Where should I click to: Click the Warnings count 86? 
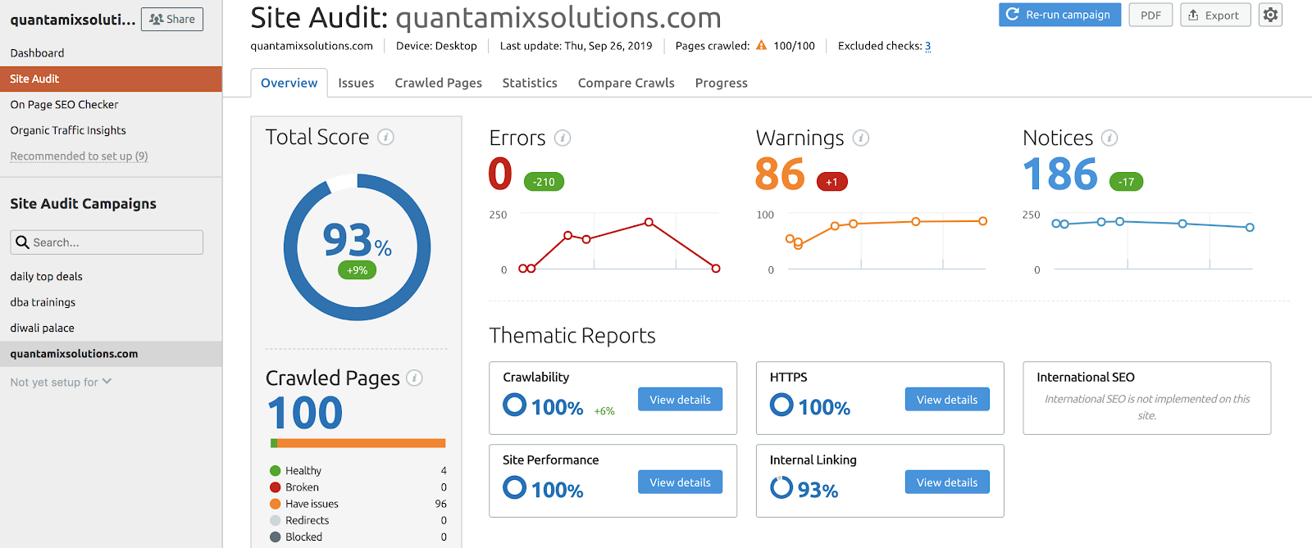click(780, 174)
